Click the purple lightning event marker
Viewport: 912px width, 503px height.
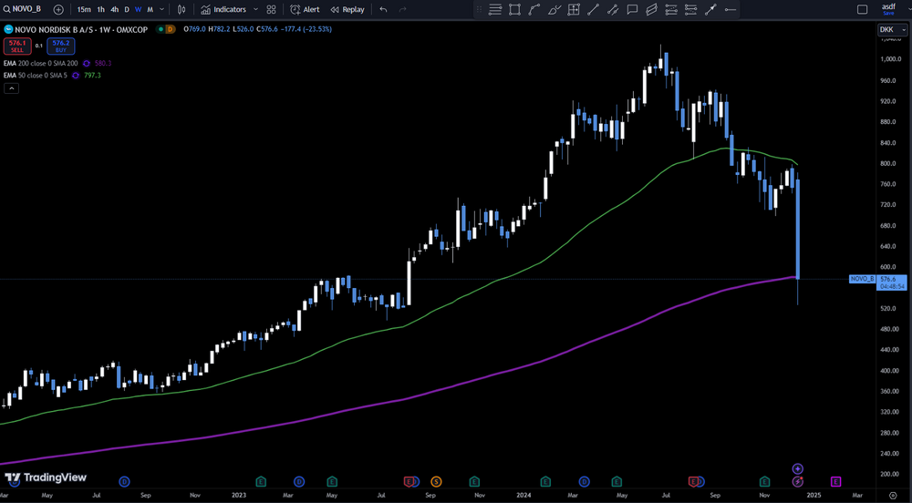(x=797, y=481)
